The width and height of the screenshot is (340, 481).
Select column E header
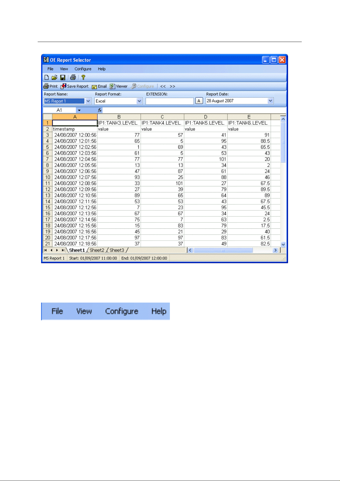pyautogui.click(x=249, y=117)
